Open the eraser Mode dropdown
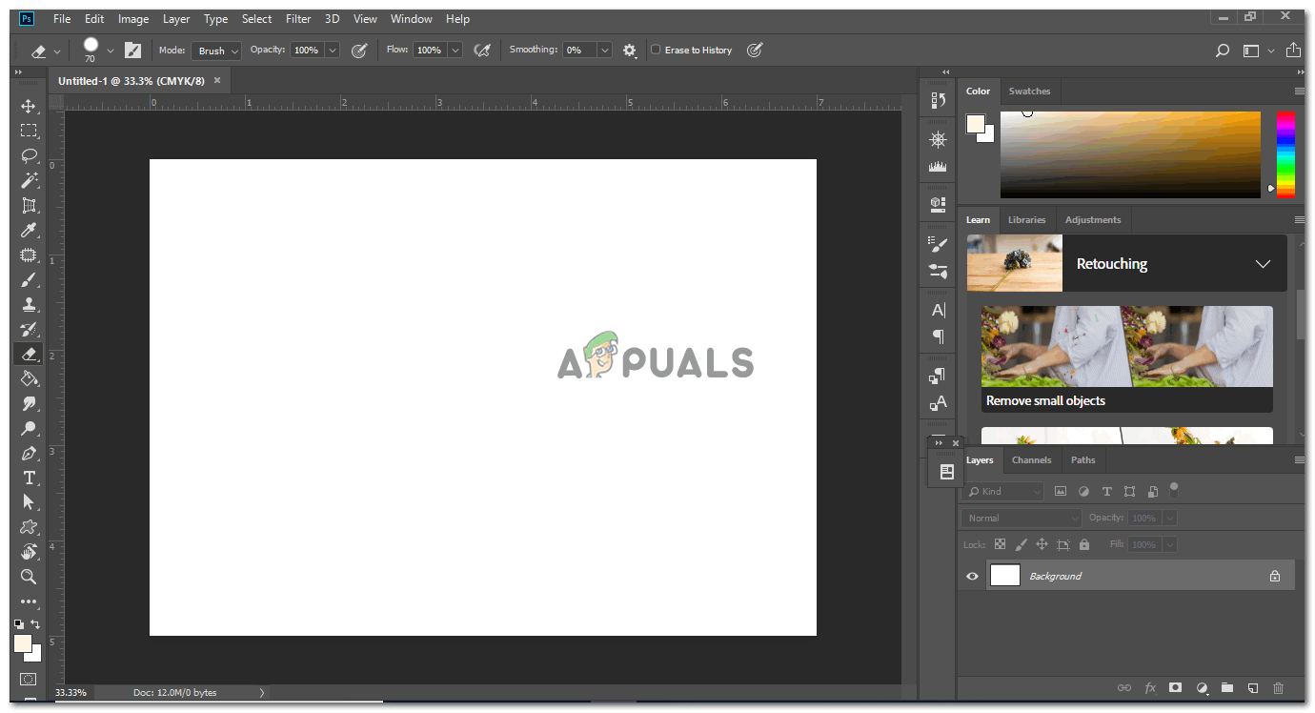Viewport: 1315px width, 713px height. click(x=215, y=51)
